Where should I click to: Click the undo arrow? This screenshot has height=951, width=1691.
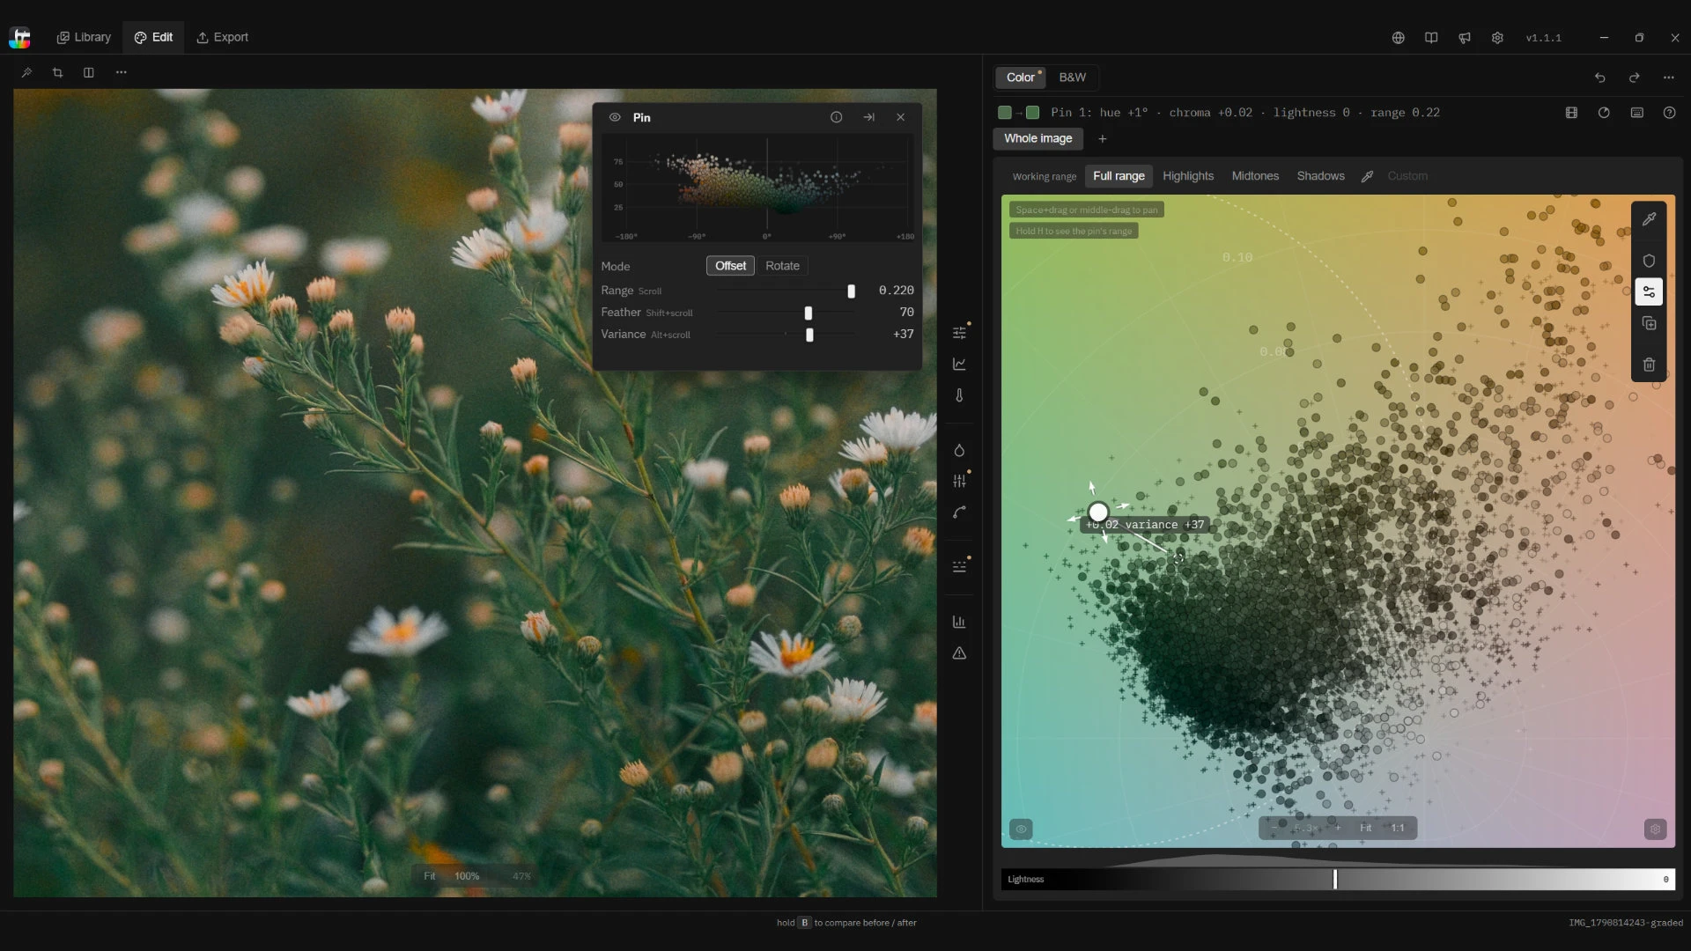1599,77
